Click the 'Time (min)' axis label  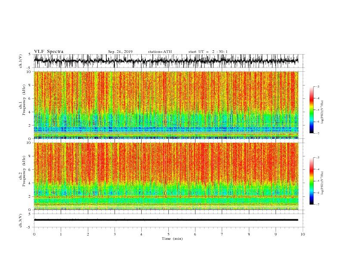(x=172, y=239)
